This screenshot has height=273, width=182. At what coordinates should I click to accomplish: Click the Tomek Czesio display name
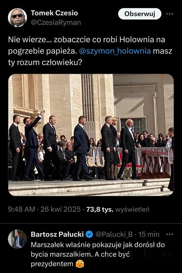tap(54, 13)
